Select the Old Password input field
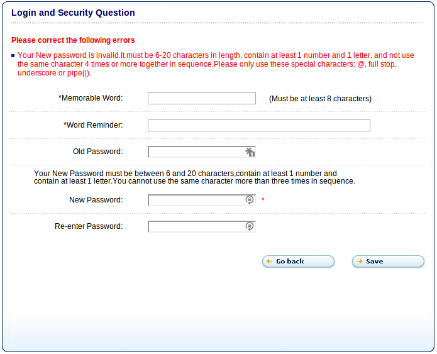 [201, 152]
